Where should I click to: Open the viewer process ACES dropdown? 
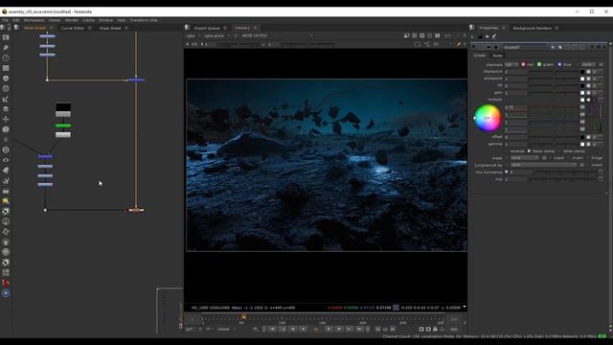(277, 35)
